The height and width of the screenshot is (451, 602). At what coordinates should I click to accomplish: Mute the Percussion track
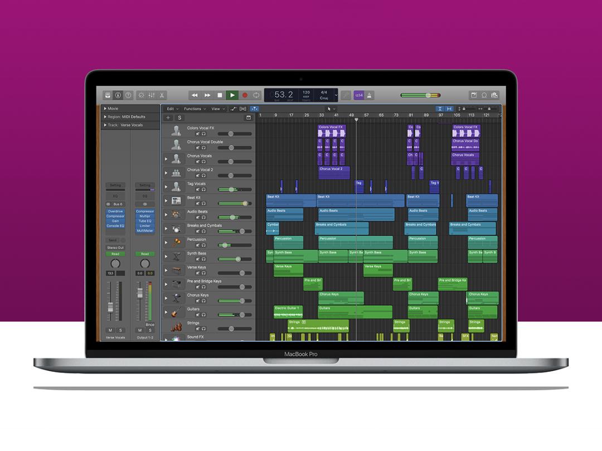197,245
